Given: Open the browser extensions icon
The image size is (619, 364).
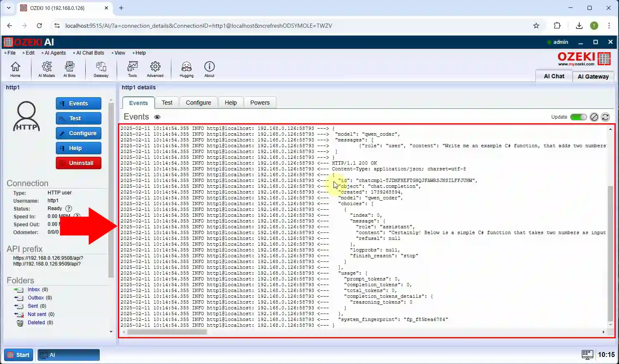Looking at the screenshot, I should click(557, 26).
